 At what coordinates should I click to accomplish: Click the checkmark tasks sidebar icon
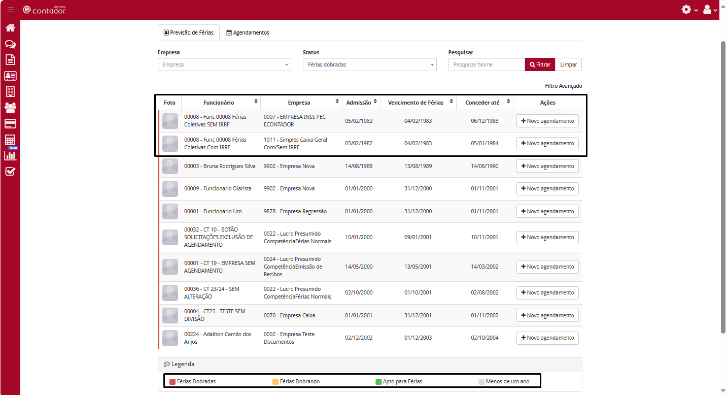point(10,171)
